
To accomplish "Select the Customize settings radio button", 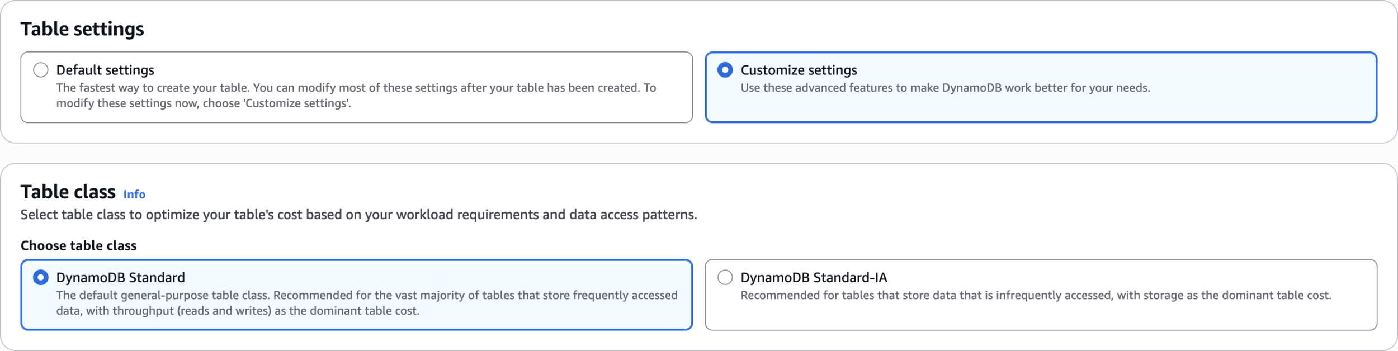I will tap(725, 70).
